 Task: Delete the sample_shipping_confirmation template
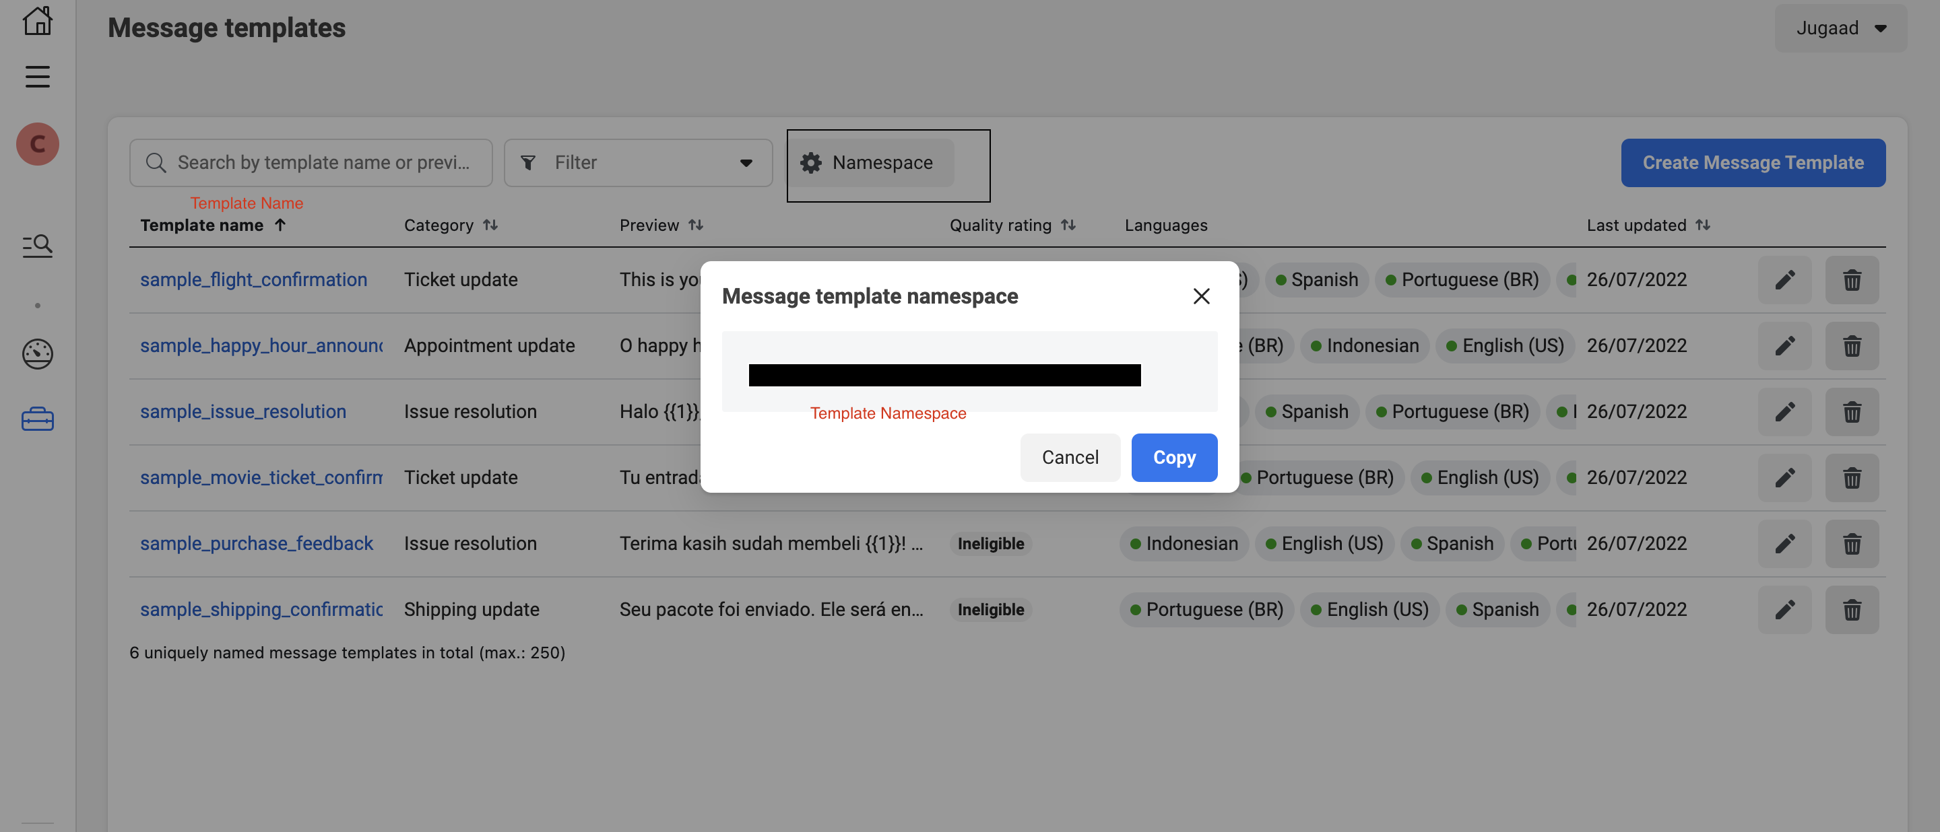(x=1852, y=609)
